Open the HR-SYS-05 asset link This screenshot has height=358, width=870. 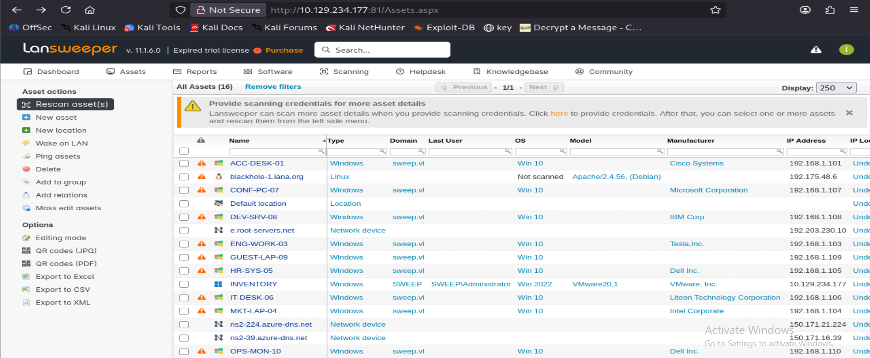tap(251, 271)
